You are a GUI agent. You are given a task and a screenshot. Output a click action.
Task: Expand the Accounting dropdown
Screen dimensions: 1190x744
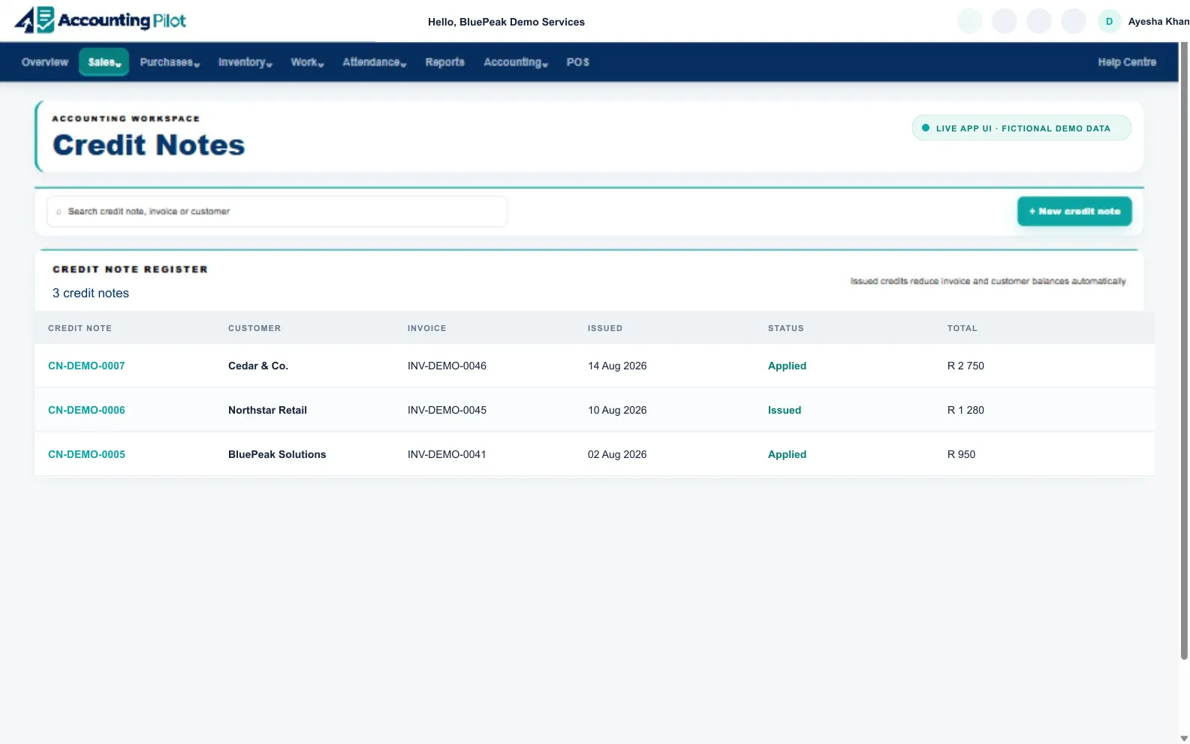point(516,62)
